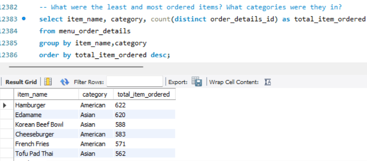Click the 583 value cell
The height and width of the screenshot is (161, 367).
pyautogui.click(x=144, y=134)
